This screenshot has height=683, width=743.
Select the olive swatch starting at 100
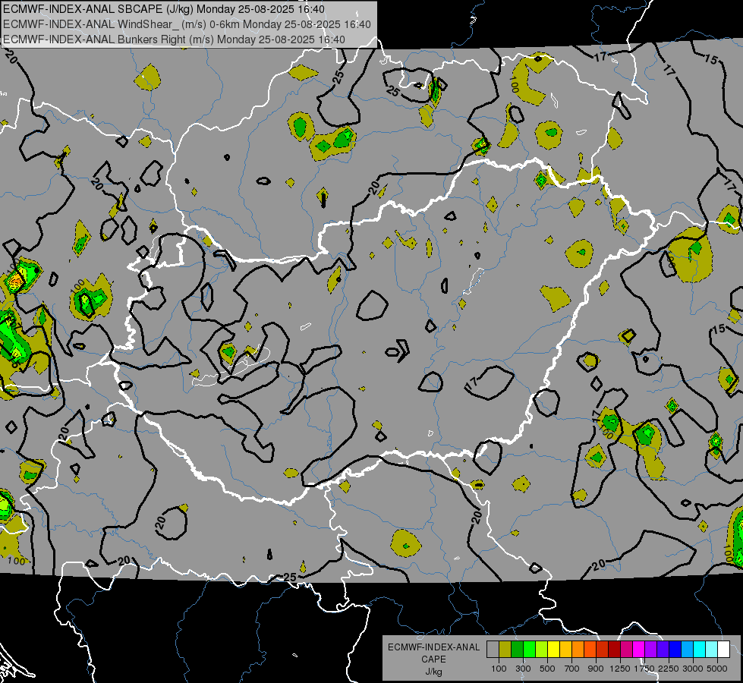pos(505,650)
